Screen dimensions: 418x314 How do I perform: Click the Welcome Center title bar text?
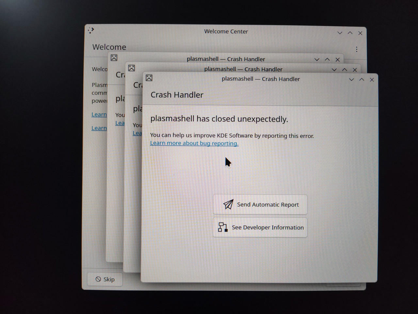[x=226, y=31]
